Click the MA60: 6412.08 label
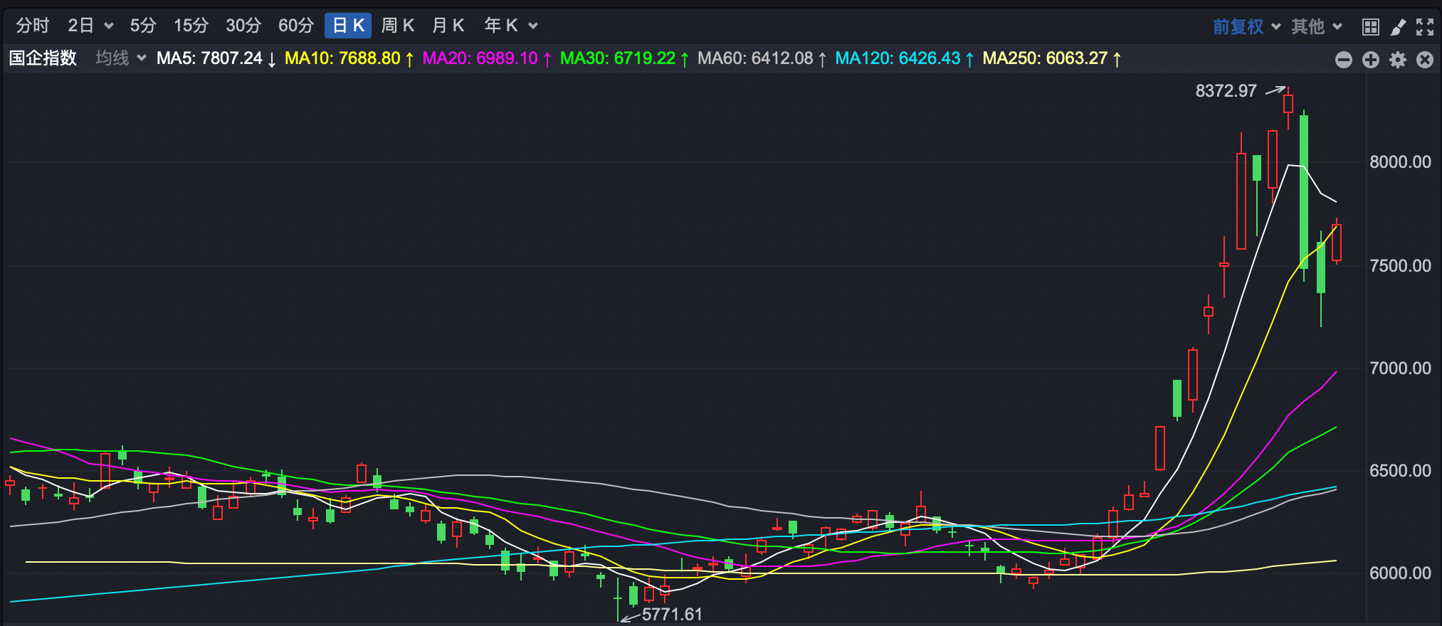Viewport: 1442px width, 626px height. (762, 58)
